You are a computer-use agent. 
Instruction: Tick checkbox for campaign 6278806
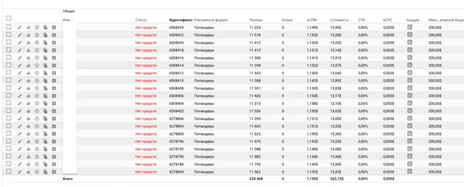click(9, 118)
